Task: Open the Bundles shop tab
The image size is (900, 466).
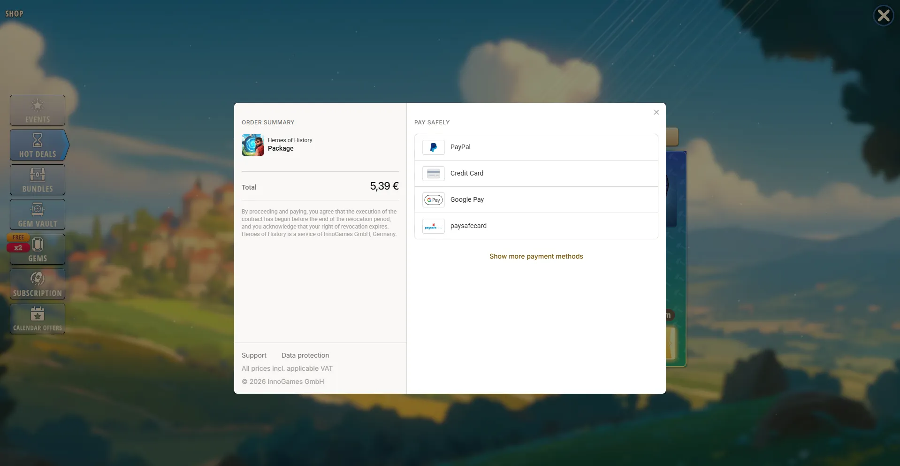Action: pos(38,180)
